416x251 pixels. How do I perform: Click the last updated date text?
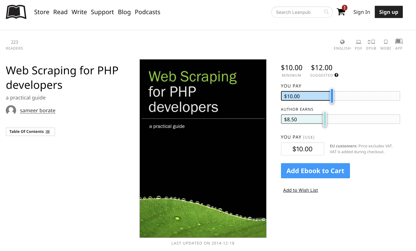pos(203,243)
